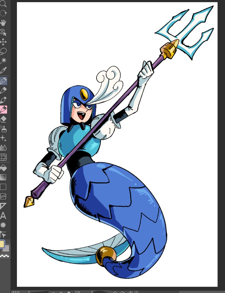Select the Eraser tool
Image resolution: width=225 pixels, height=293 pixels.
click(3, 119)
